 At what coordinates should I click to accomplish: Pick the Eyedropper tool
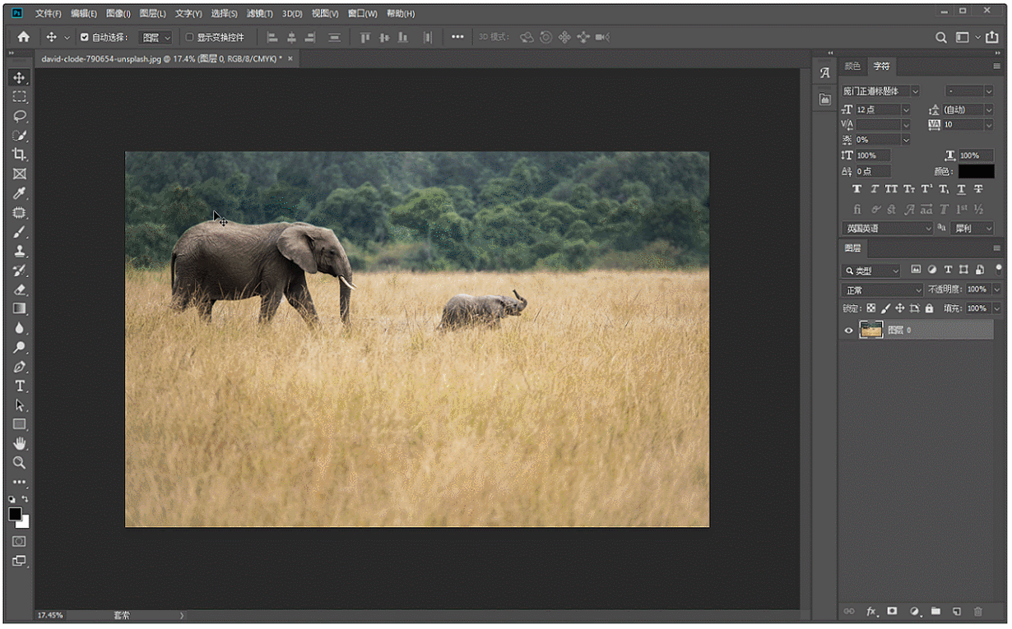pyautogui.click(x=19, y=193)
